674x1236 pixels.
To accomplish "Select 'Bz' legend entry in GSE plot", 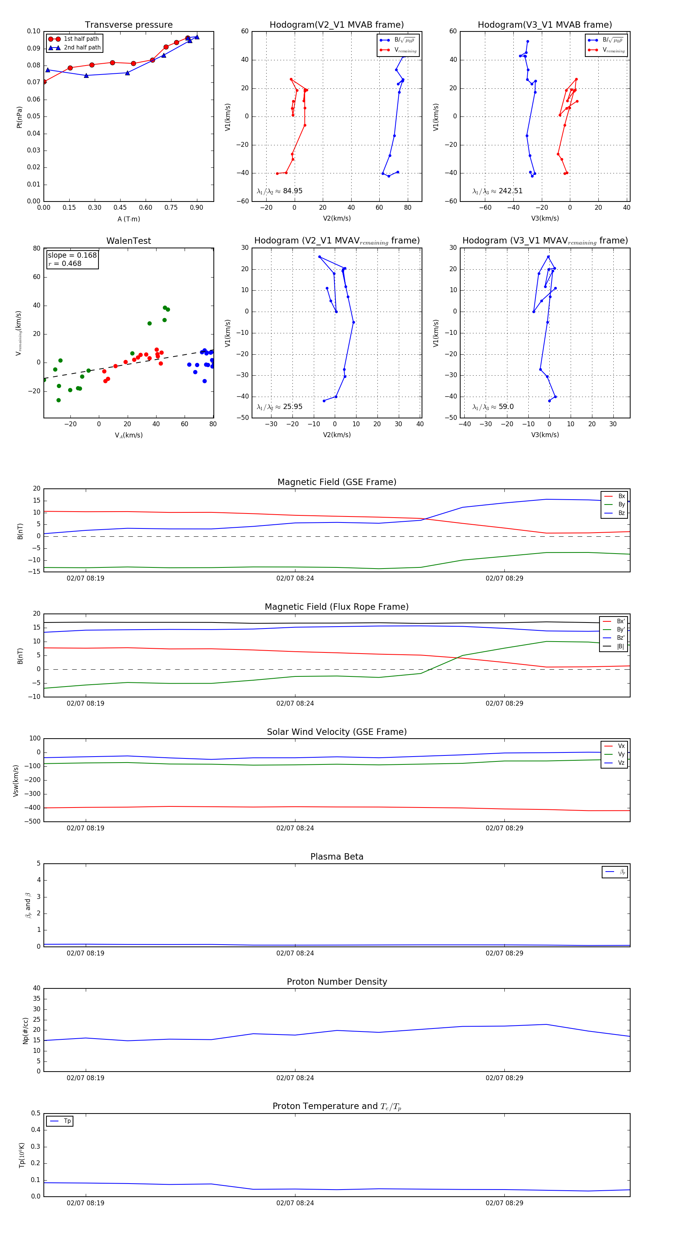I will (614, 513).
